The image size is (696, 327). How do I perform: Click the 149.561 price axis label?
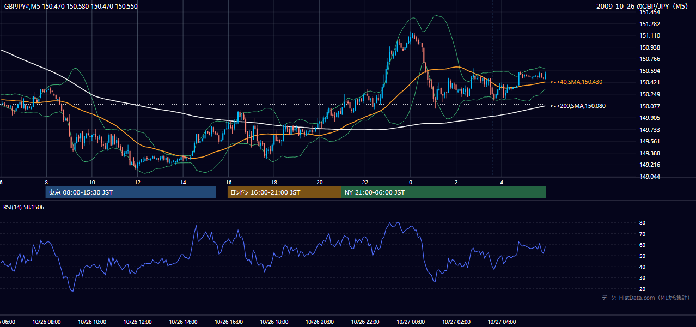650,141
